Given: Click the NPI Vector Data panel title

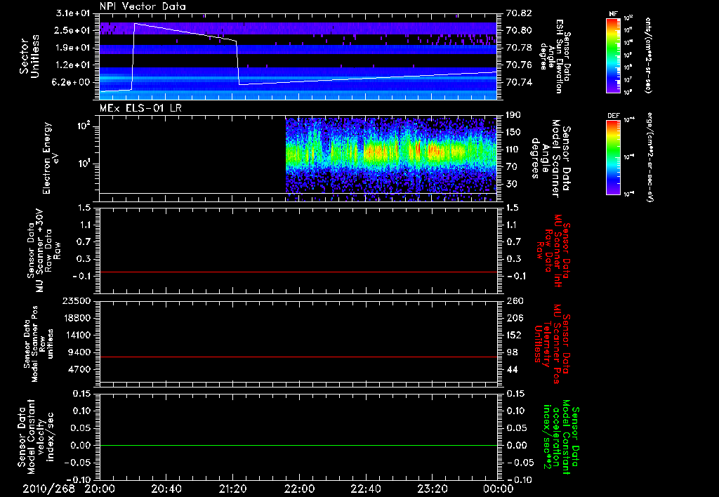Looking at the screenshot, I should 143,7.
